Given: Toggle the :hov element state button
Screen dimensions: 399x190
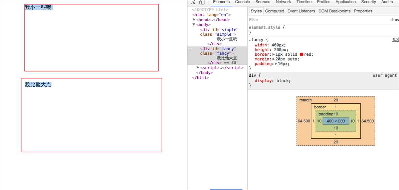Looking at the screenshot, I should [394, 20].
